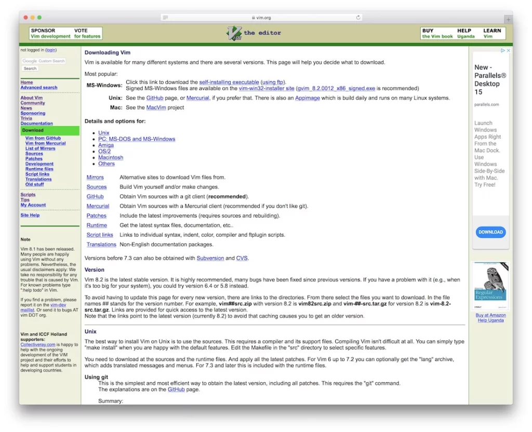Open the OS/2 details link
The height and width of the screenshot is (432, 532).
(x=104, y=151)
